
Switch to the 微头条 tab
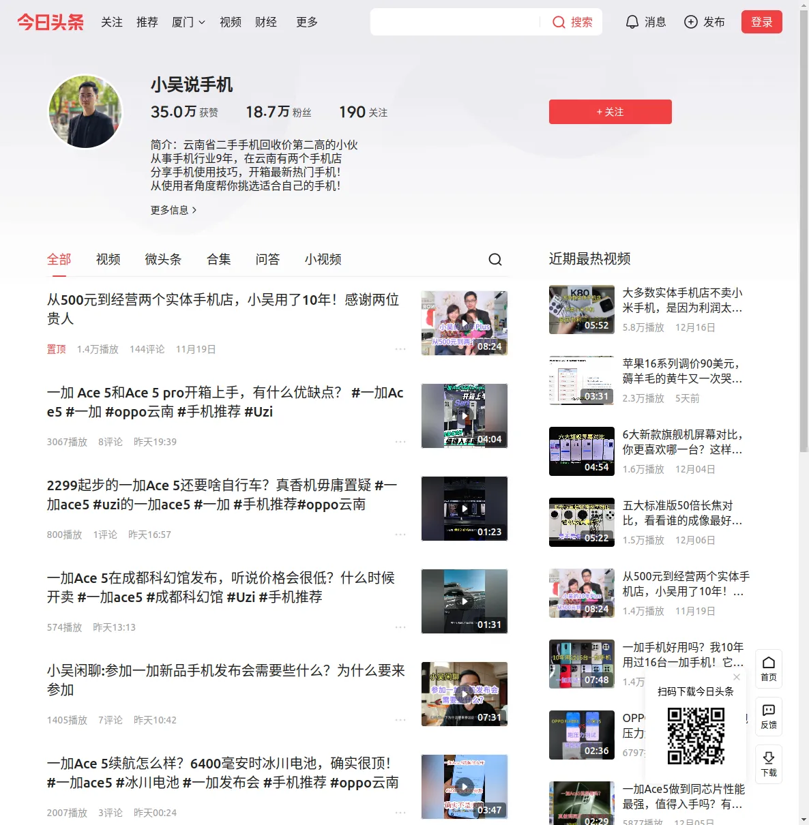(164, 259)
